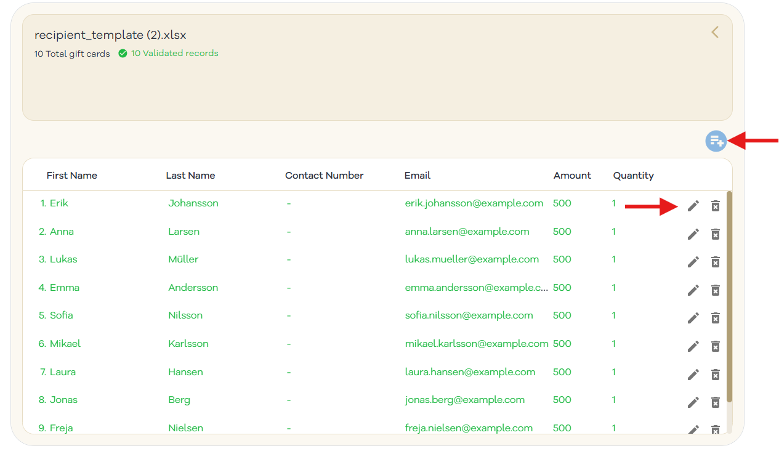Click first name '9. Freja'
The width and height of the screenshot is (779, 451).
tap(55, 428)
